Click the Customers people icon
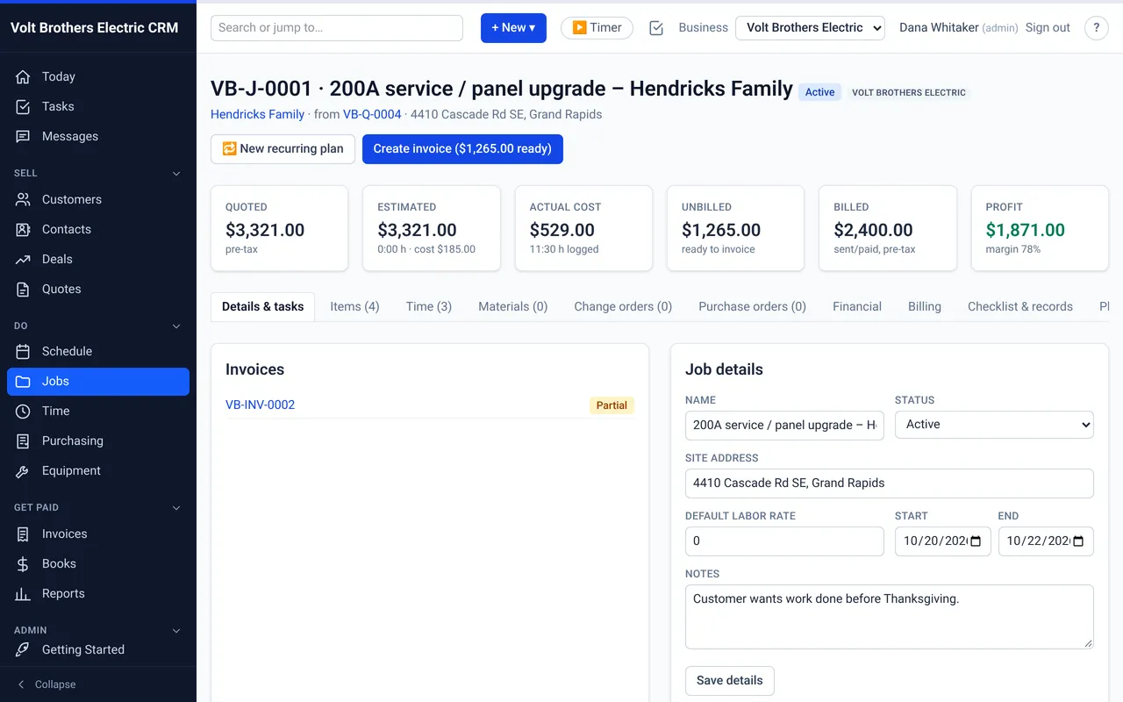 point(24,199)
